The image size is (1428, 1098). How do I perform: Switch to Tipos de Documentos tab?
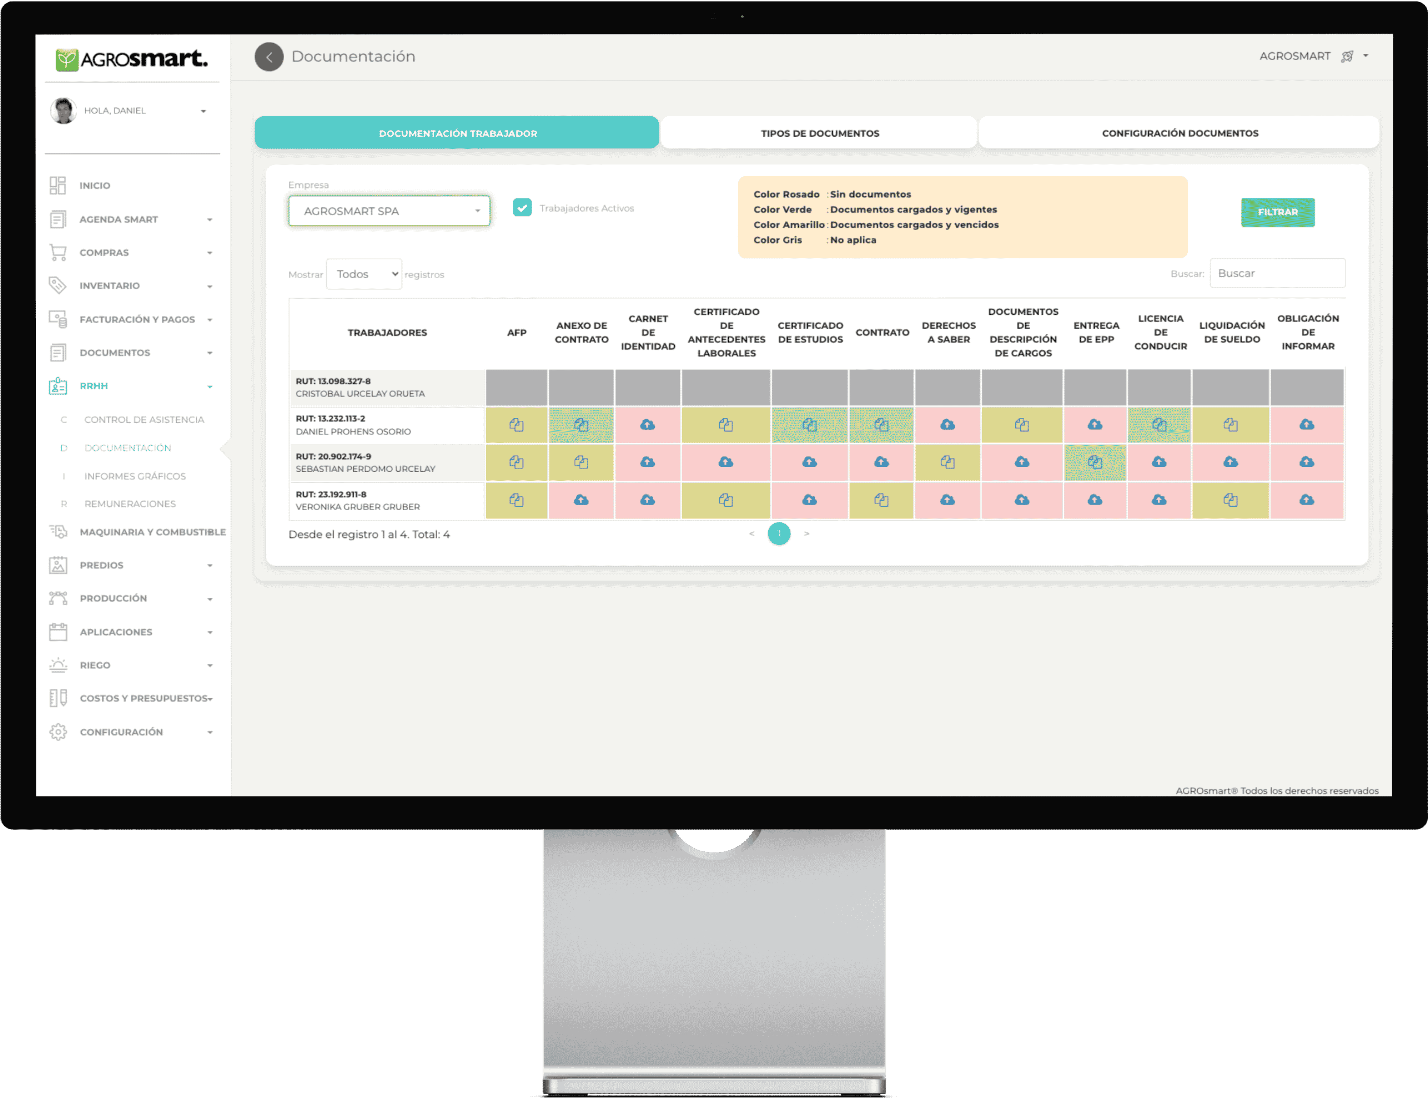819,133
